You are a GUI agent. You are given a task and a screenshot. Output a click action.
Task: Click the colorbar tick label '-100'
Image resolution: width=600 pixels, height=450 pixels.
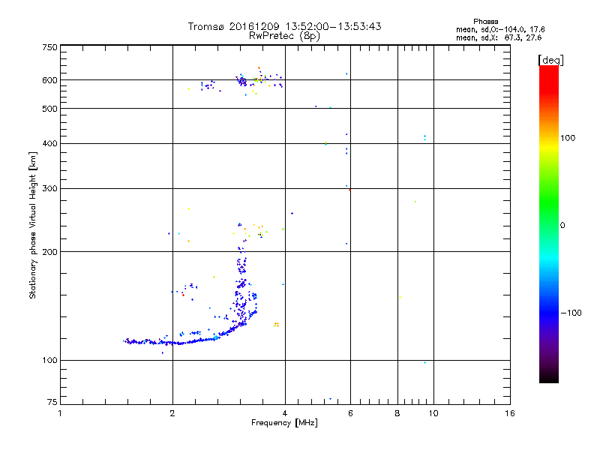[571, 313]
